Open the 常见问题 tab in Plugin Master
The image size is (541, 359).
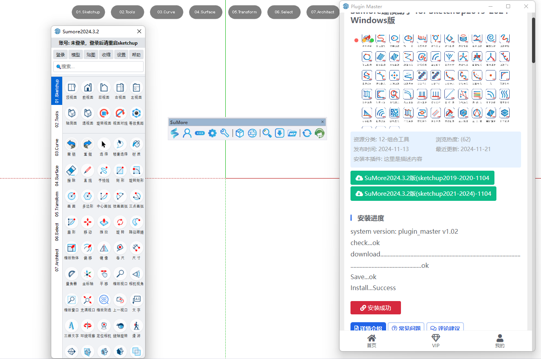pyautogui.click(x=406, y=328)
